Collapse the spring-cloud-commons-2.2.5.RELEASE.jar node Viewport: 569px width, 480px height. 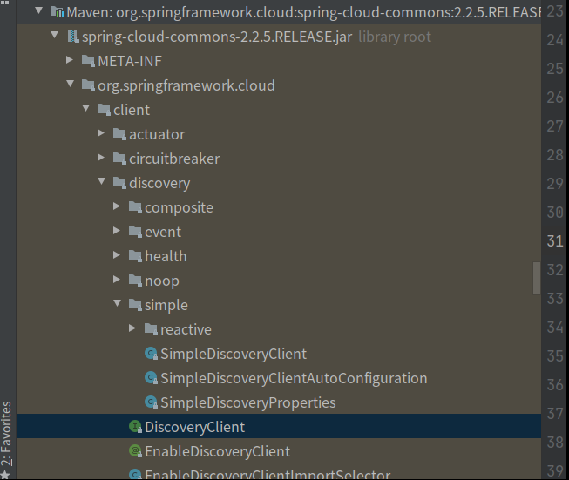[x=54, y=35]
